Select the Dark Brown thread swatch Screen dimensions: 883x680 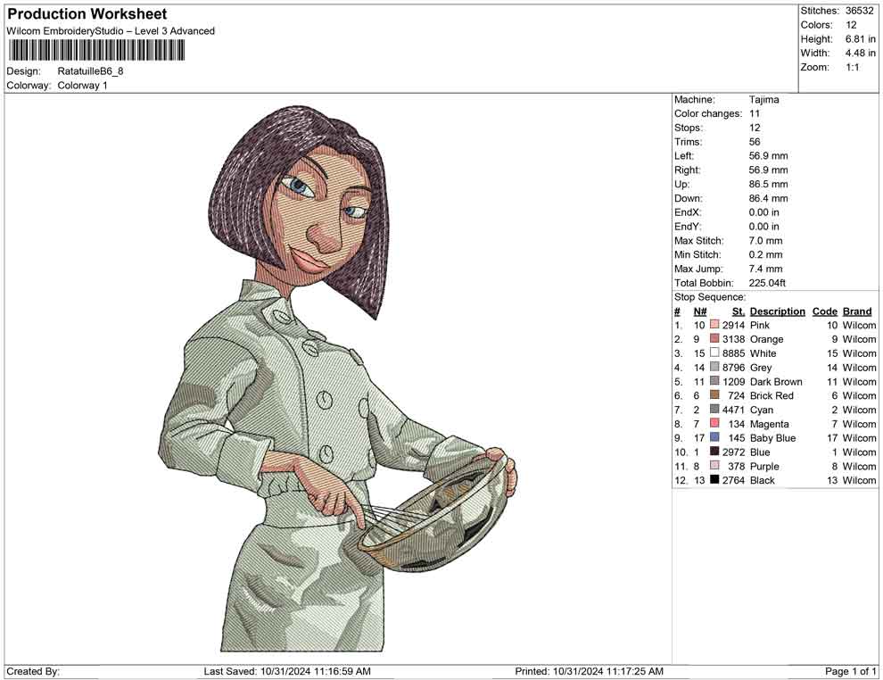tap(714, 381)
